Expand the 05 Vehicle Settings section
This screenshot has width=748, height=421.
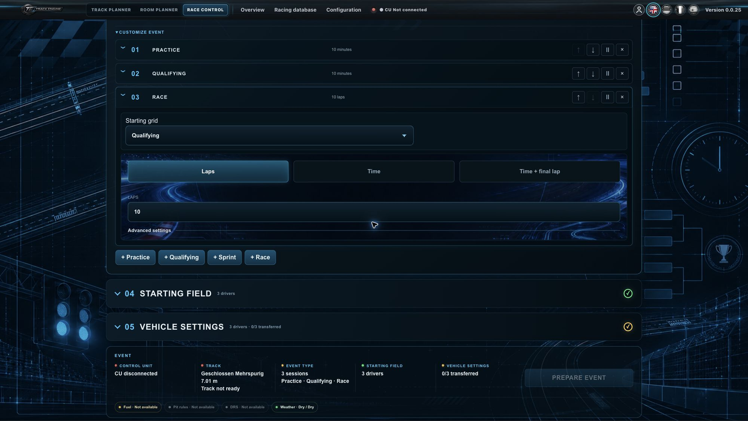[x=117, y=327]
